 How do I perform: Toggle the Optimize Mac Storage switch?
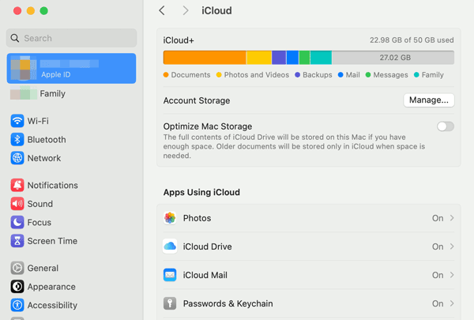(x=446, y=126)
